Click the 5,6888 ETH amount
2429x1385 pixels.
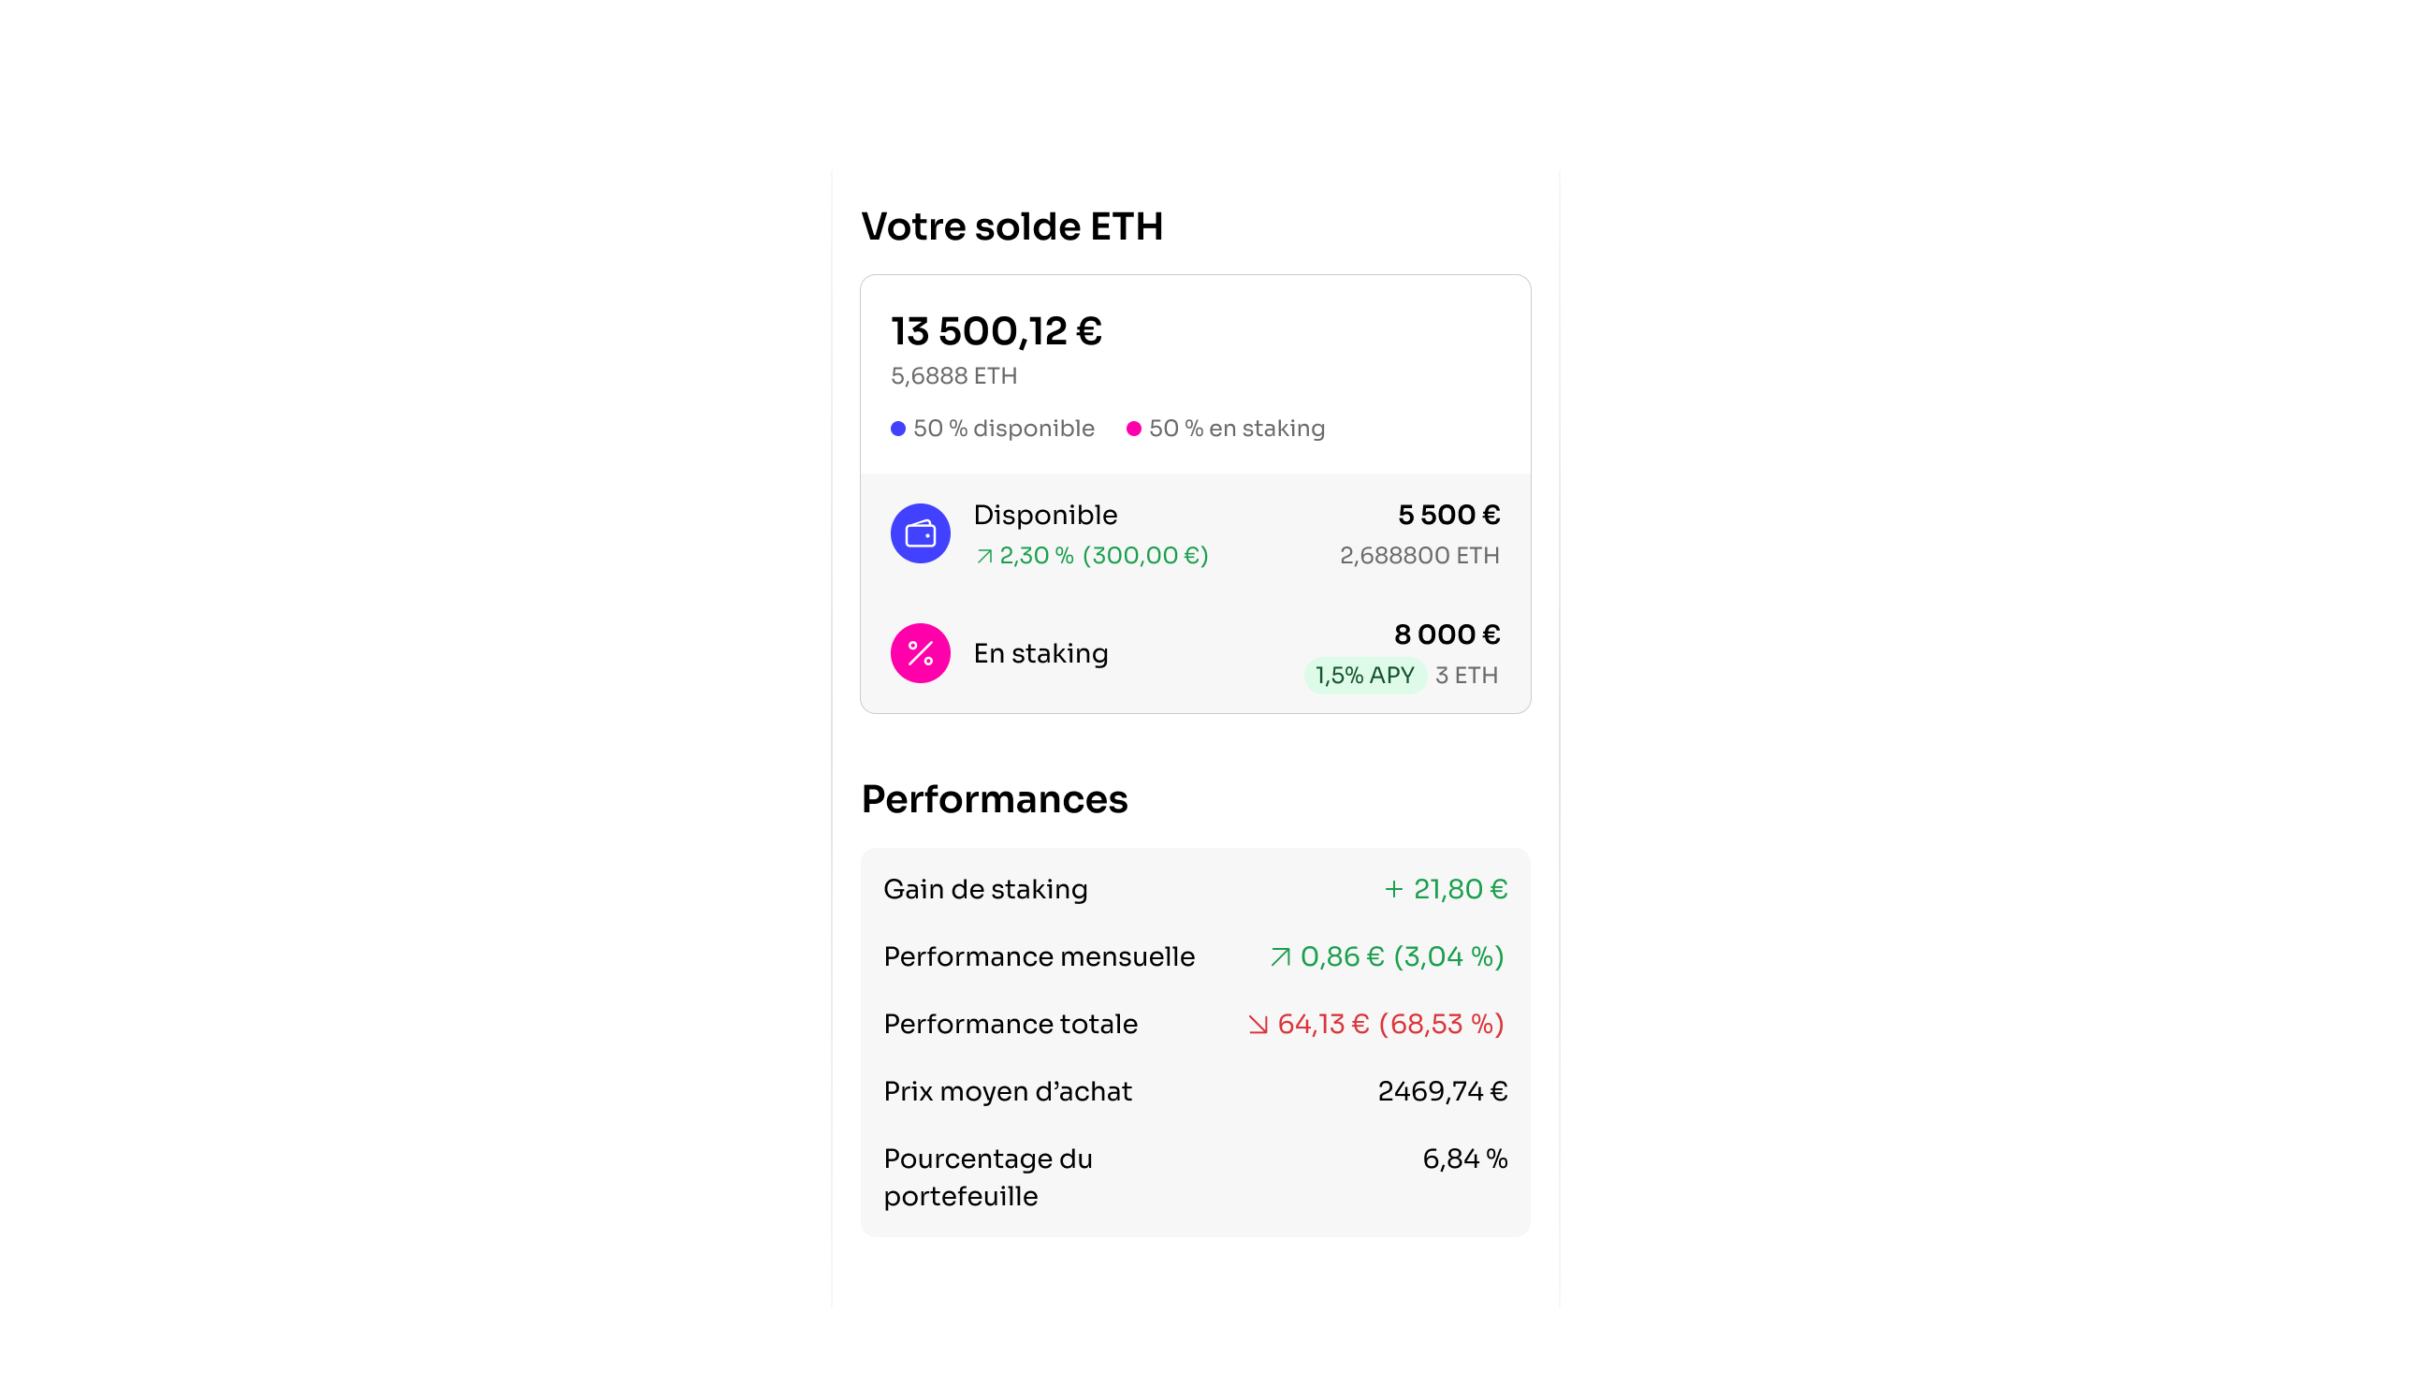click(953, 377)
